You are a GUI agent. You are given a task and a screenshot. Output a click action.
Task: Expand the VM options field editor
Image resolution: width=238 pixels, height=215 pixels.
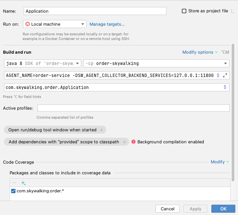tap(225, 75)
